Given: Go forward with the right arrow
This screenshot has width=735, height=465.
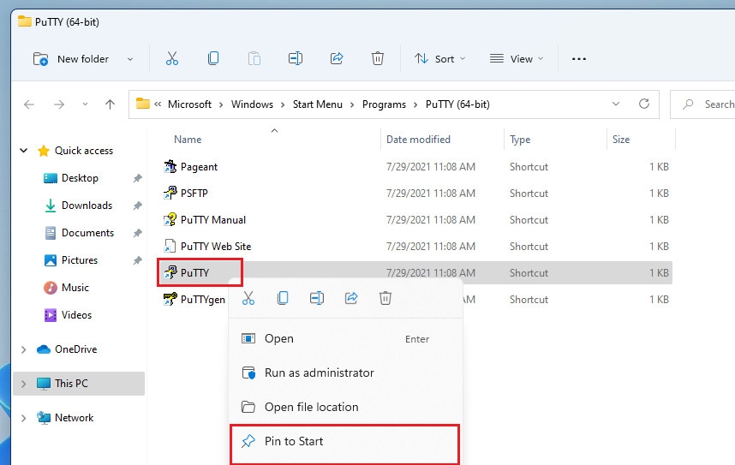Looking at the screenshot, I should 59,104.
